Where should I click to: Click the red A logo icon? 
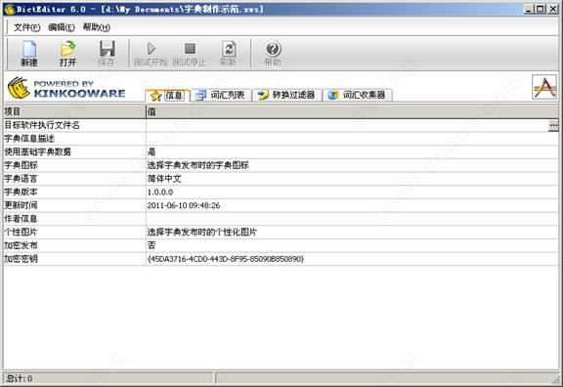544,87
